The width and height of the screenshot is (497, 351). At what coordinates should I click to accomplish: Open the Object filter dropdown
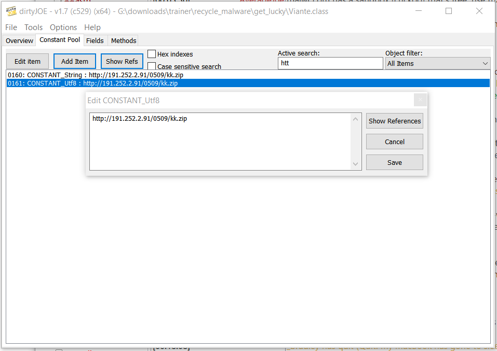(x=437, y=63)
